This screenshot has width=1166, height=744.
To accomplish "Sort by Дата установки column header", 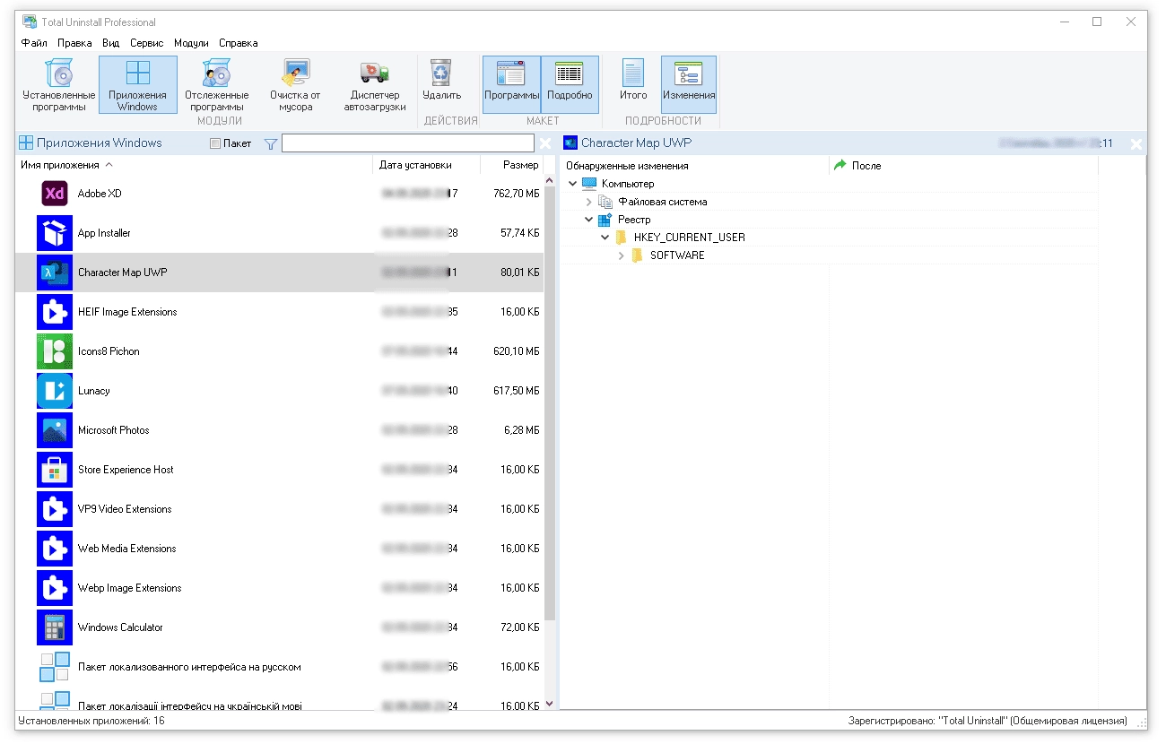I will [426, 165].
